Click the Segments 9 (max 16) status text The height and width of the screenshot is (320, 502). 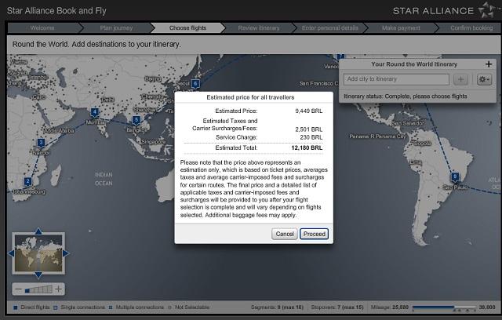tap(277, 307)
